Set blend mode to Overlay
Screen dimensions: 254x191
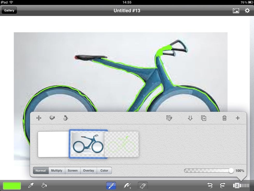(88, 170)
